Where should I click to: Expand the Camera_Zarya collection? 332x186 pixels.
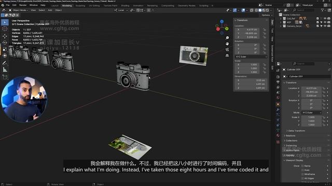[281, 26]
